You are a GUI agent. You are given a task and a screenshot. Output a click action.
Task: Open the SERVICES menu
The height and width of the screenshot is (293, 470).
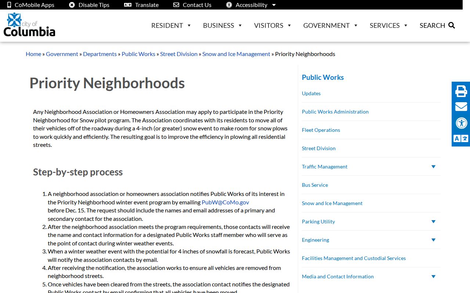pos(389,25)
